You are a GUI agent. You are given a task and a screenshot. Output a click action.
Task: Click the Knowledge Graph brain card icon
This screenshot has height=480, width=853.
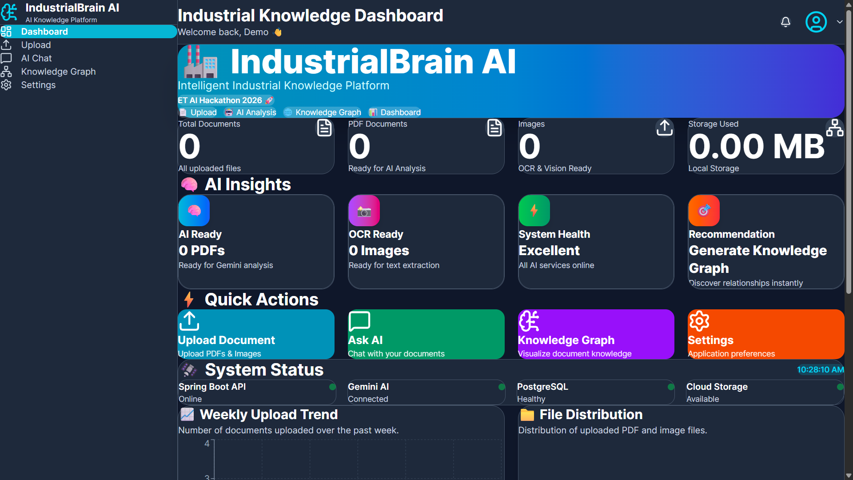(x=529, y=321)
